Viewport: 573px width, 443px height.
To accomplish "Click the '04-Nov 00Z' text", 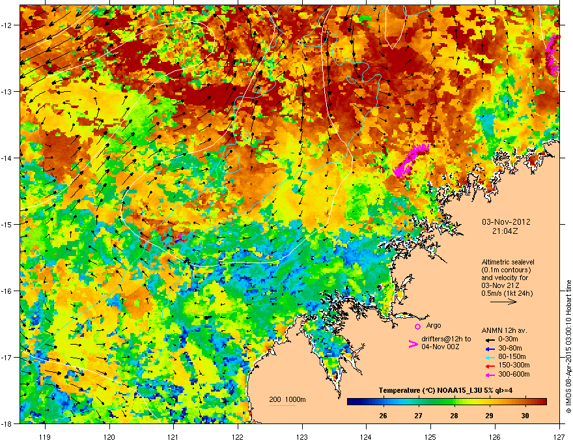I will tap(440, 347).
